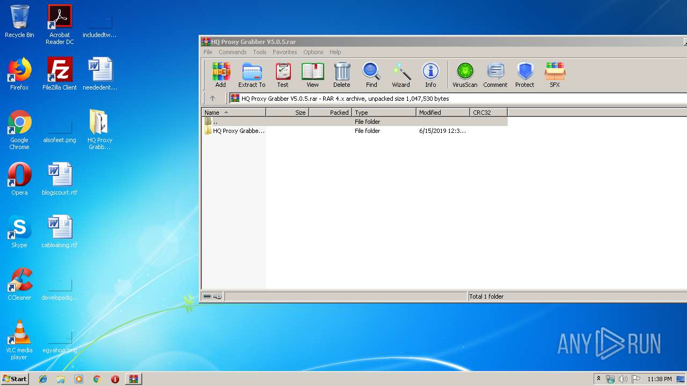Screen dimensions: 687x386
Task: Select HQ Proxy Grabbe... folder row
Action: [355, 131]
